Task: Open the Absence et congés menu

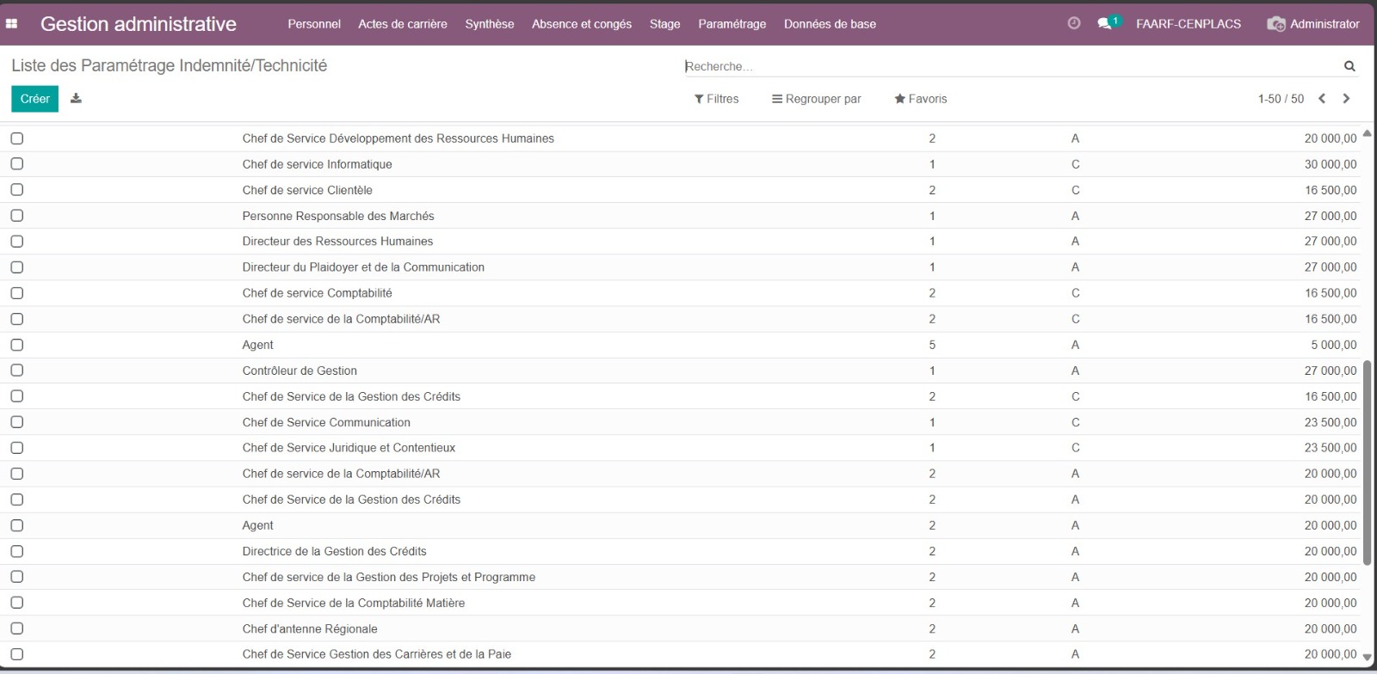Action: click(581, 24)
